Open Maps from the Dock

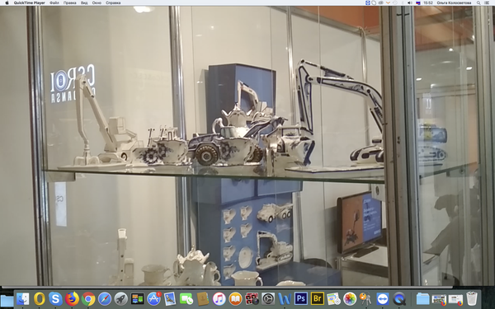coord(333,298)
